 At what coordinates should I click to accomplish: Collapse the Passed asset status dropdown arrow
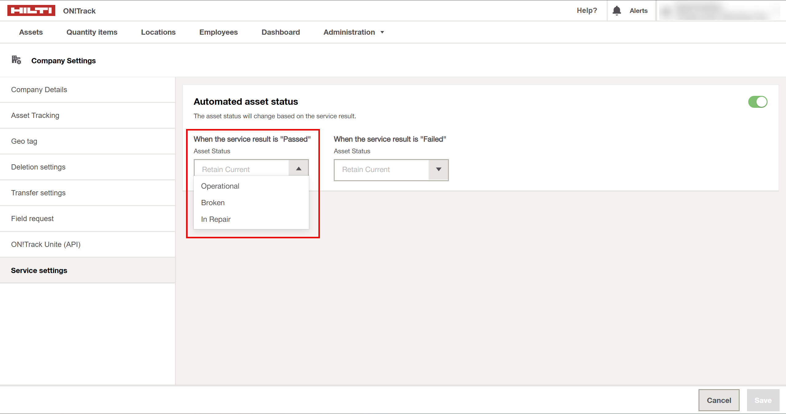(298, 169)
